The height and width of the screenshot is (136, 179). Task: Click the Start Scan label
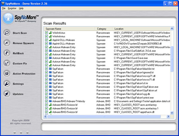tap(20, 33)
